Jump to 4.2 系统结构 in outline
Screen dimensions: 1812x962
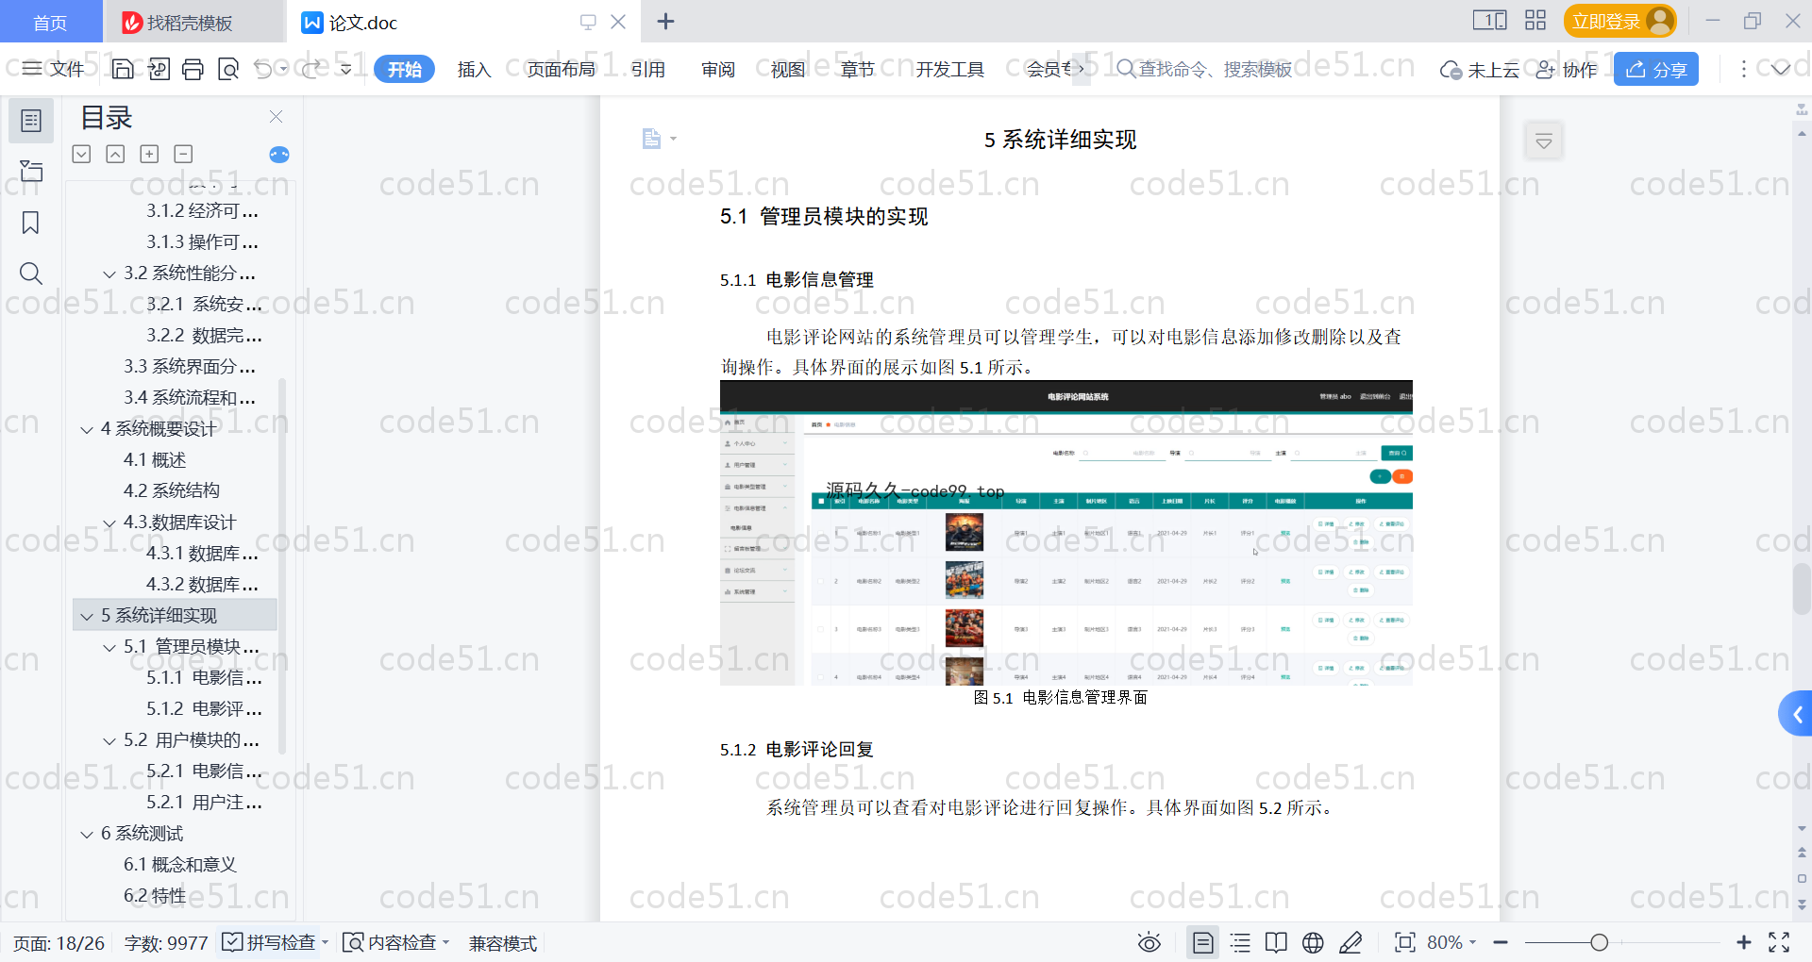coord(172,490)
